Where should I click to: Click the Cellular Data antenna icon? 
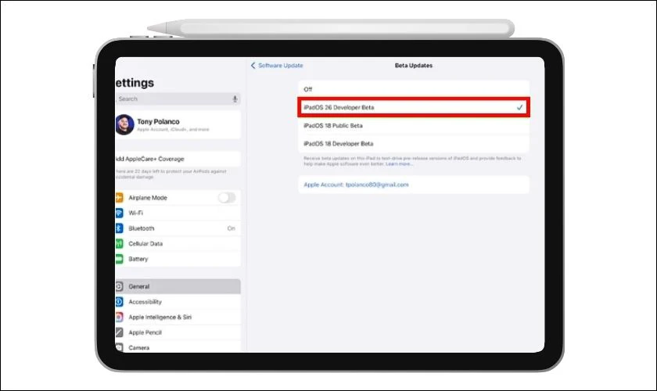point(119,243)
